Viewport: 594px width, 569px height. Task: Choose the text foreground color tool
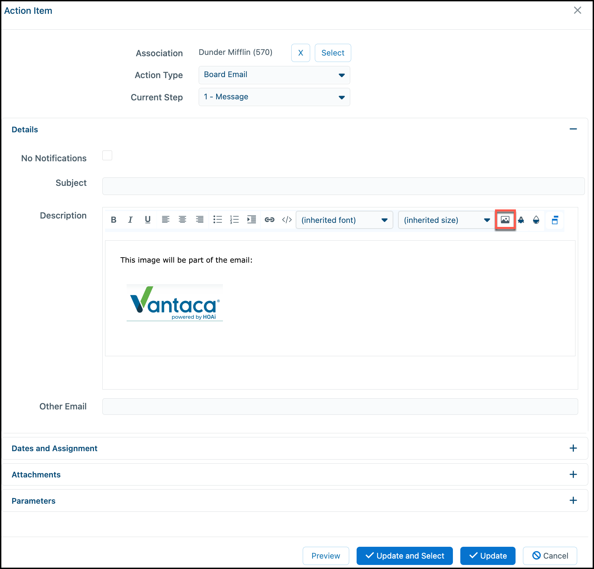[521, 220]
